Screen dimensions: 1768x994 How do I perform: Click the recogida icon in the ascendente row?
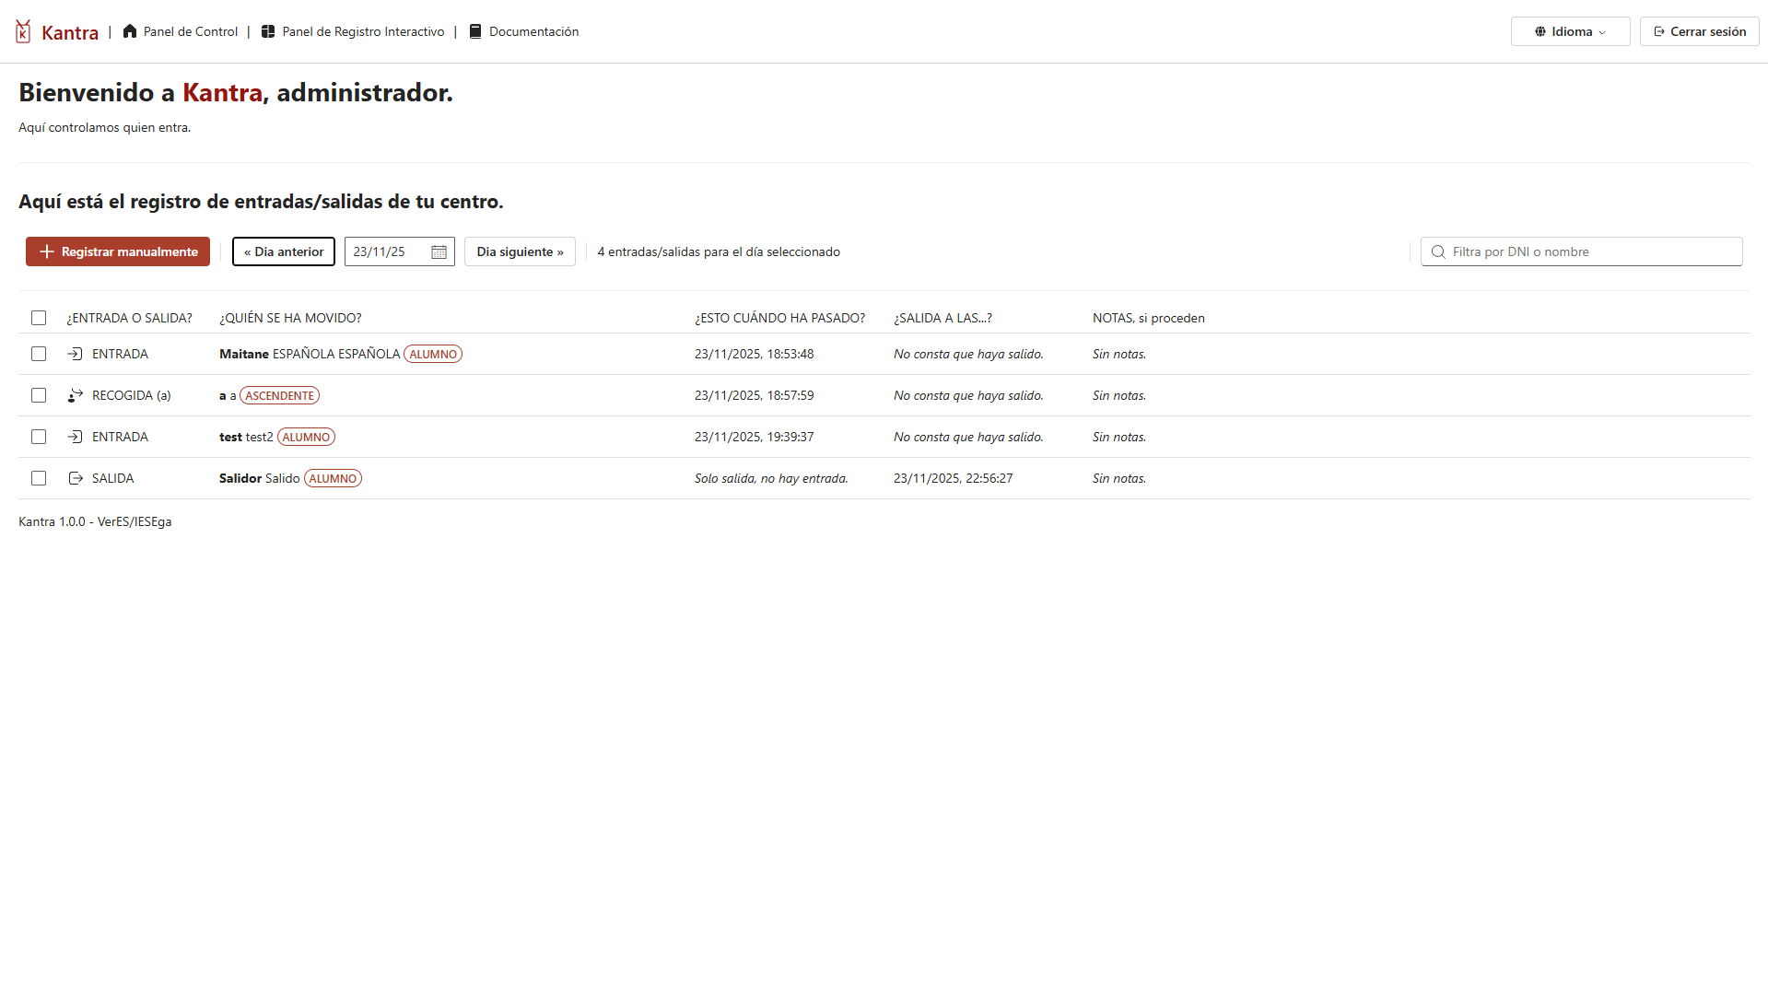76,395
